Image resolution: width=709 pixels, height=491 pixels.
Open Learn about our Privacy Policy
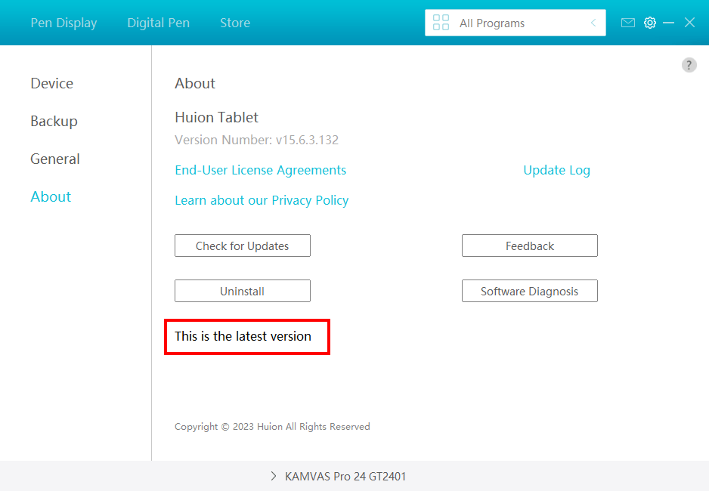click(262, 200)
